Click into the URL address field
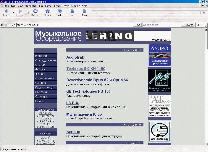 (75, 25)
